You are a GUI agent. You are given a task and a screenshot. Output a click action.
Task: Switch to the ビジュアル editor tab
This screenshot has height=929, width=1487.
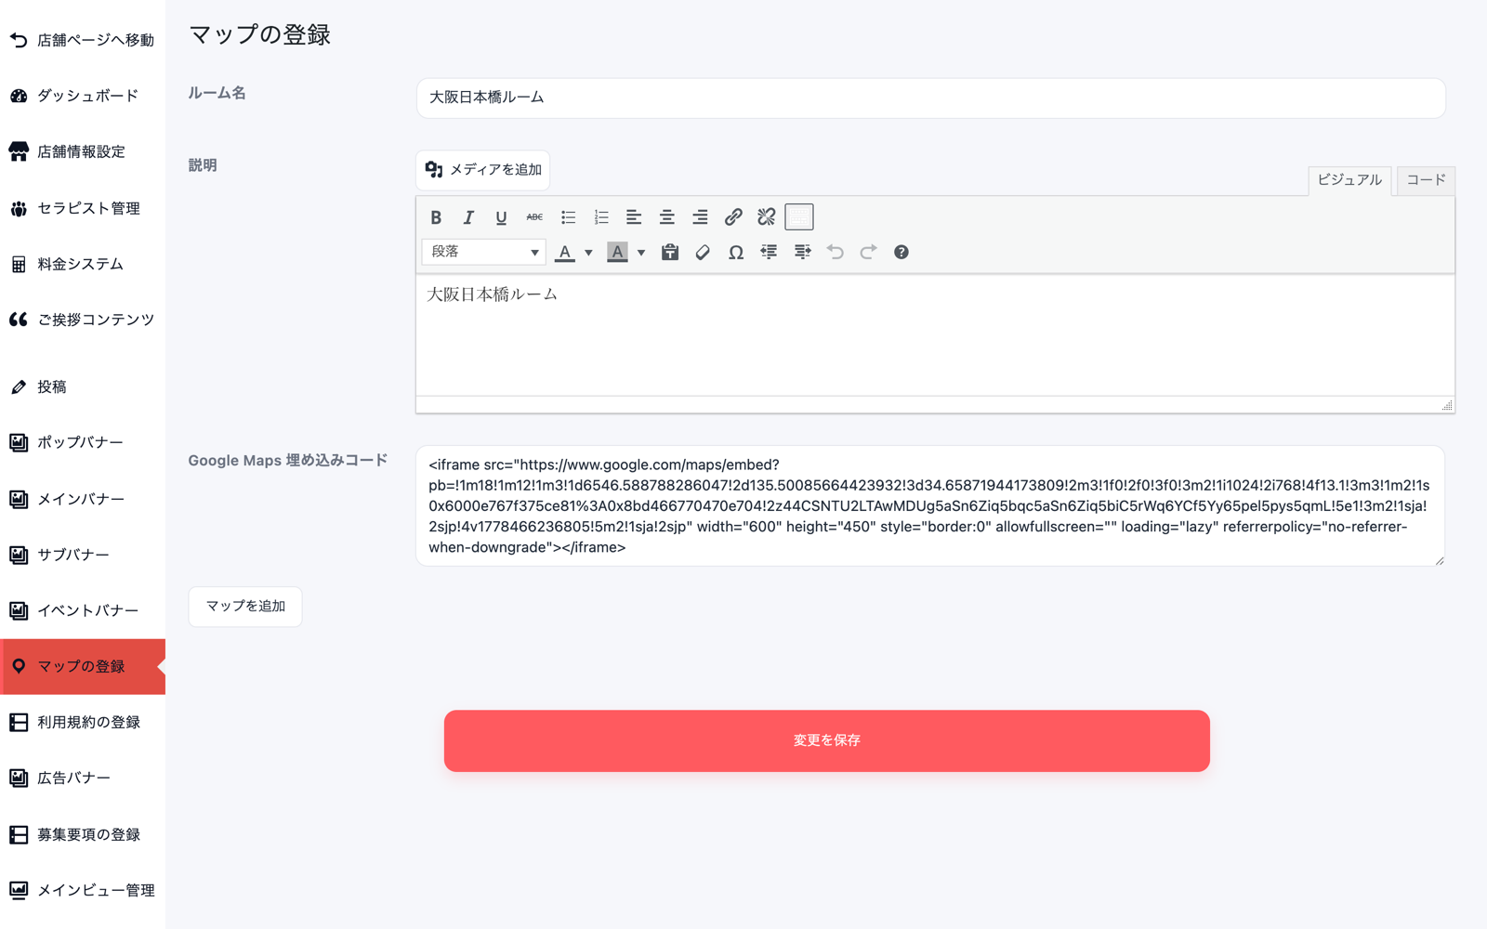pos(1349,180)
